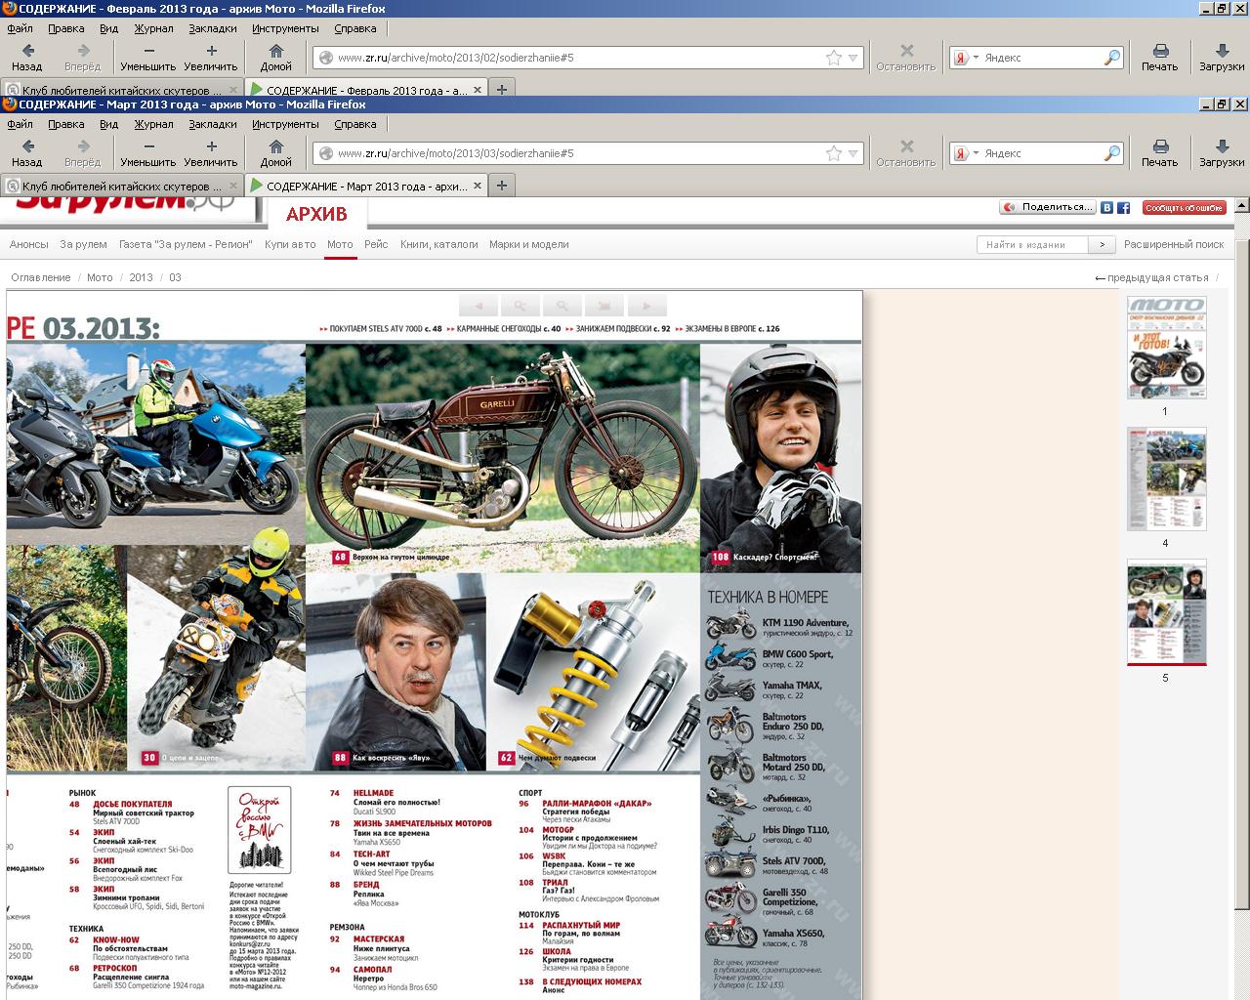Open page 1 cover thumbnail

[1166, 348]
